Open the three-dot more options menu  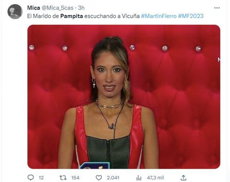217,8
